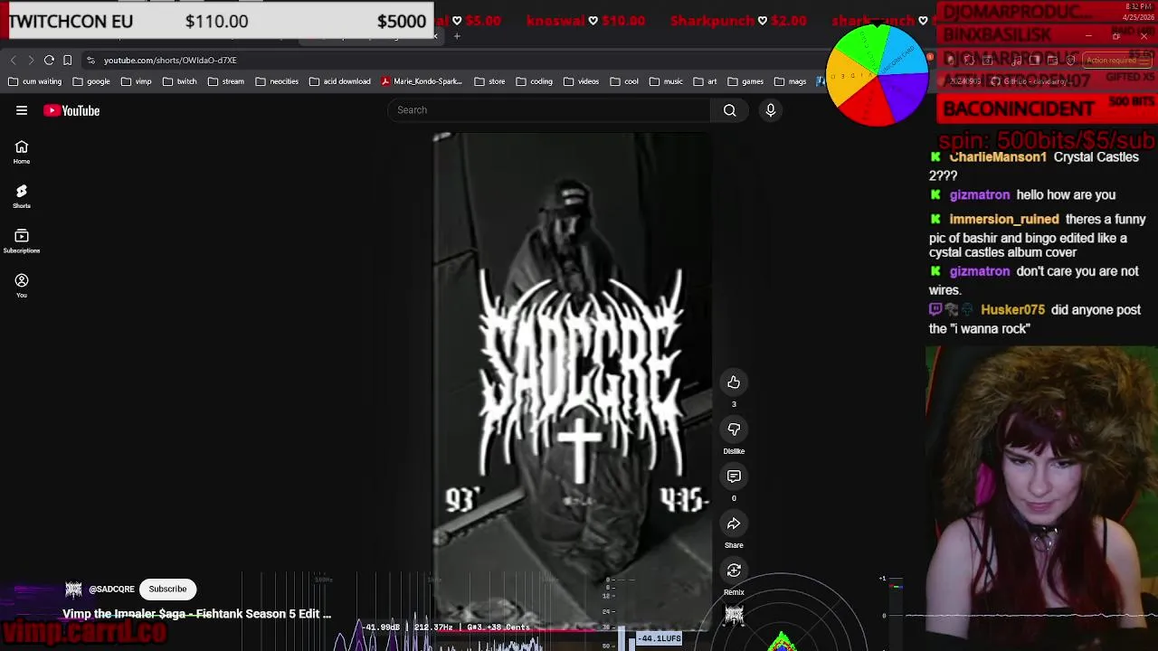The height and width of the screenshot is (651, 1158).
Task: Remix this Short
Action: [x=734, y=571]
